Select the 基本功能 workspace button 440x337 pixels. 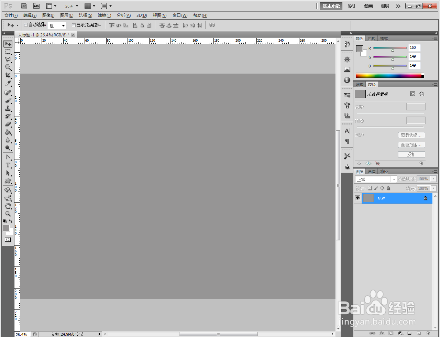[331, 6]
